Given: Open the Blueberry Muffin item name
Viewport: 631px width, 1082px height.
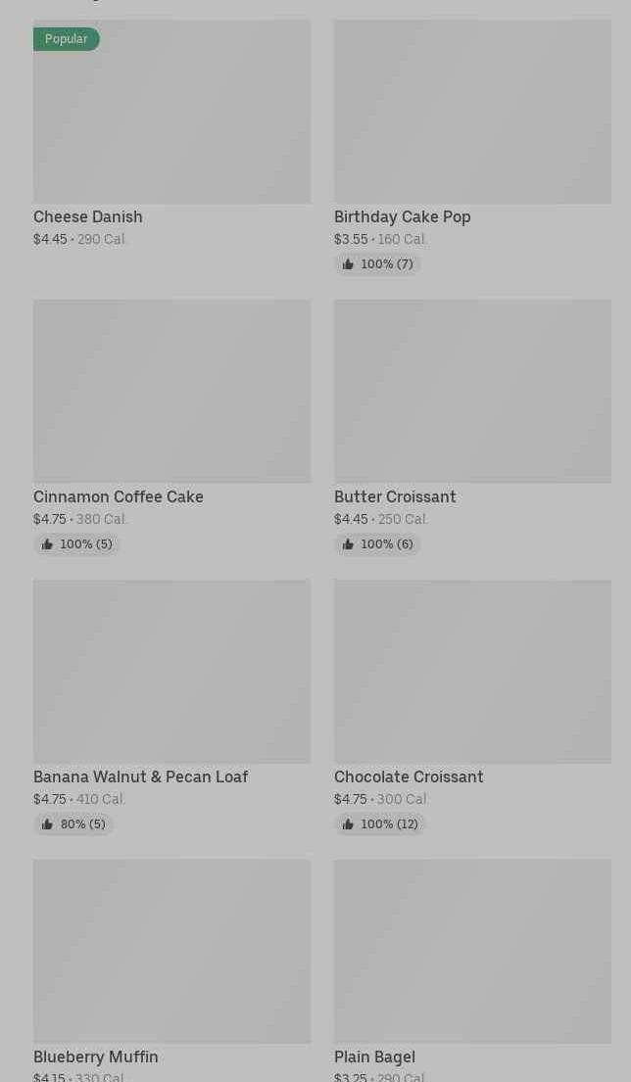Looking at the screenshot, I should coord(96,1057).
